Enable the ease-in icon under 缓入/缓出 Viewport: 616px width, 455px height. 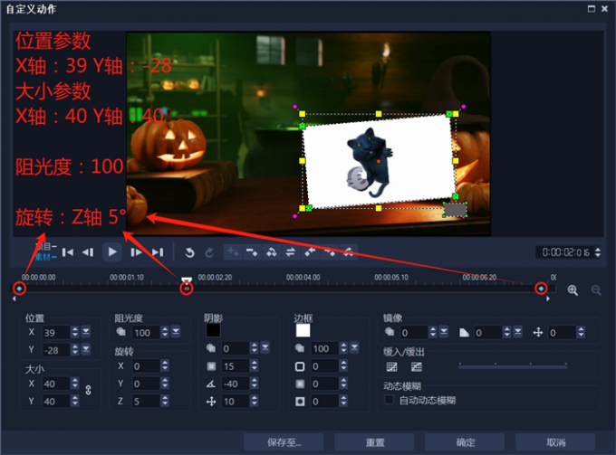(x=392, y=367)
